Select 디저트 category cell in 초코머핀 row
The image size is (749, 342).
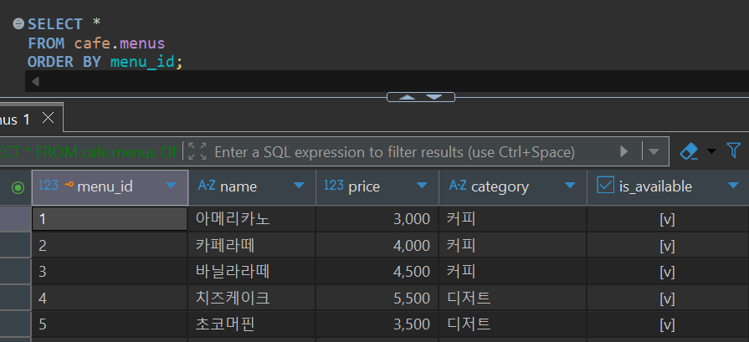point(513,324)
